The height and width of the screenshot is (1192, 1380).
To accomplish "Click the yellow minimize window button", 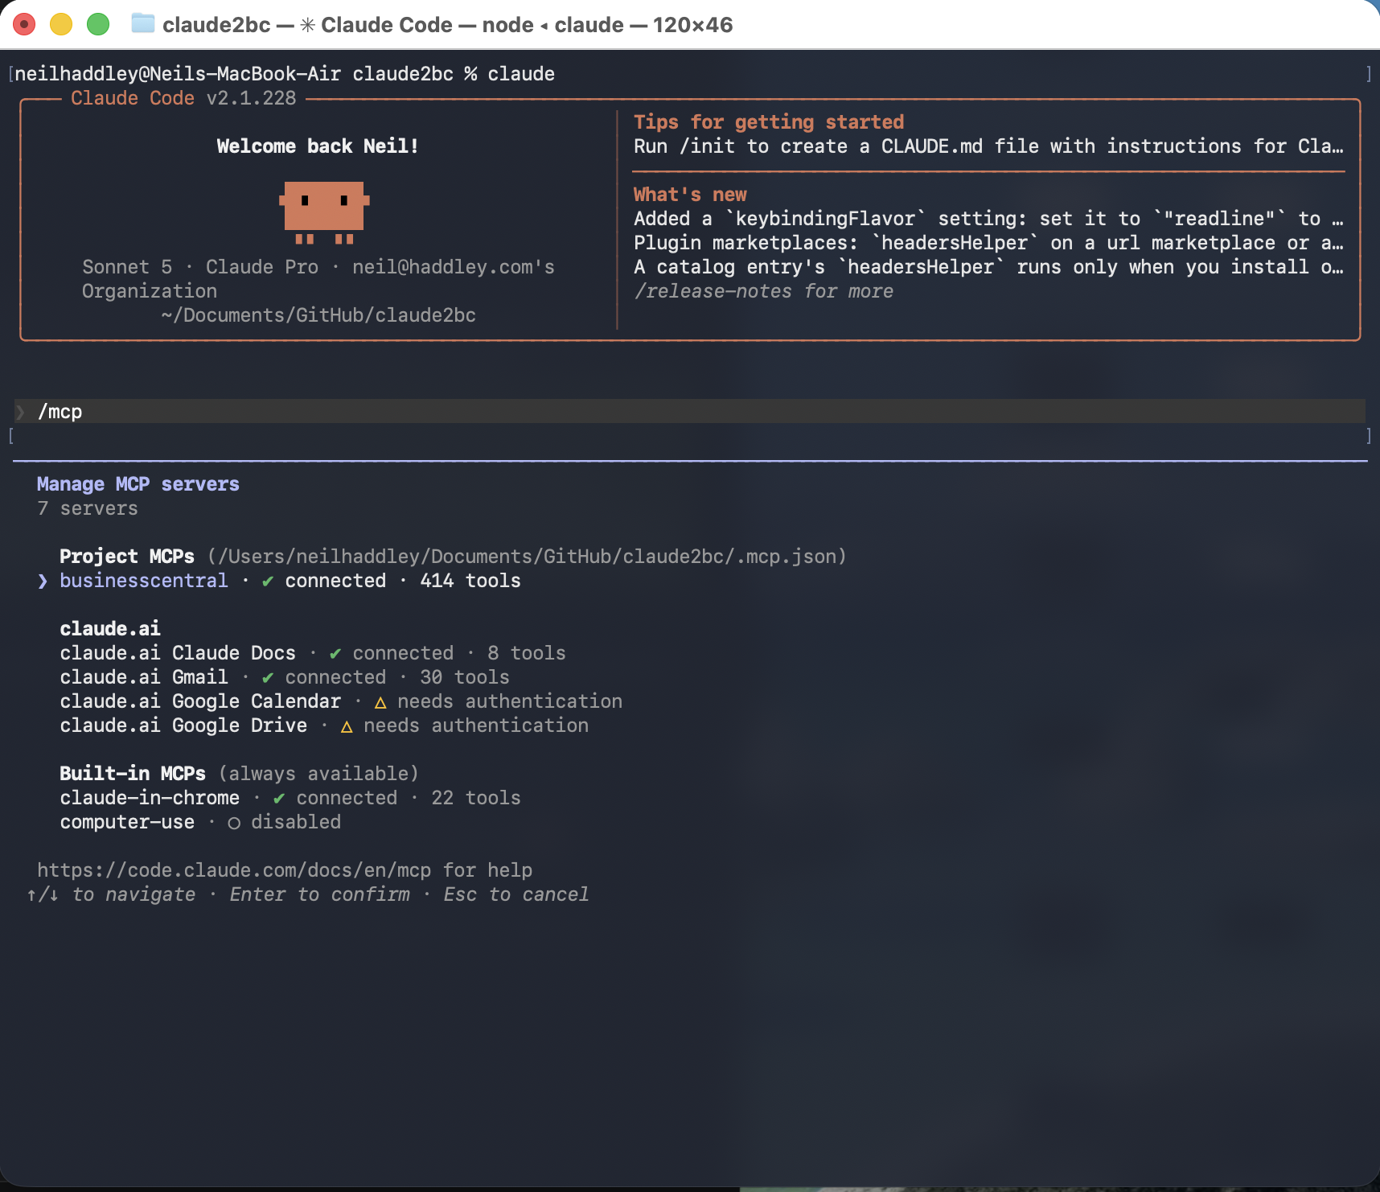I will pos(61,24).
